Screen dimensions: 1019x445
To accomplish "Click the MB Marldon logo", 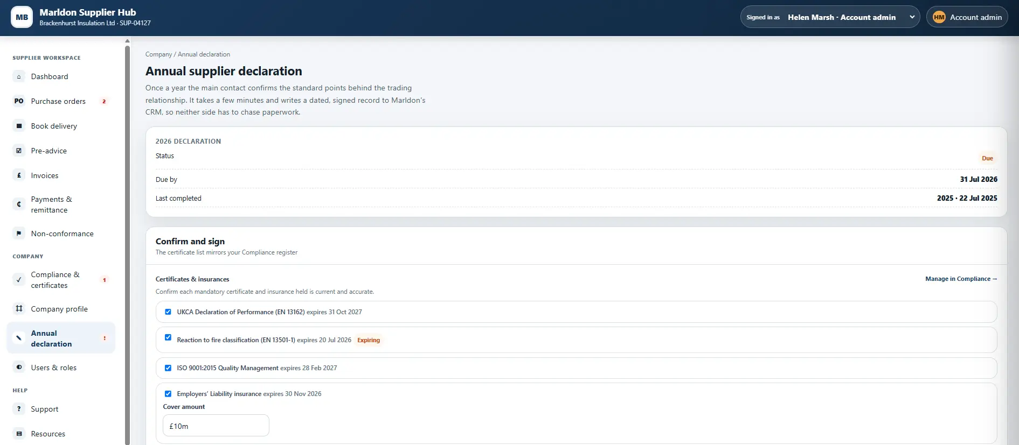I will [22, 17].
